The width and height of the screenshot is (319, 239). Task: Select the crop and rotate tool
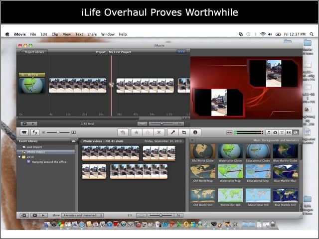[x=184, y=132]
